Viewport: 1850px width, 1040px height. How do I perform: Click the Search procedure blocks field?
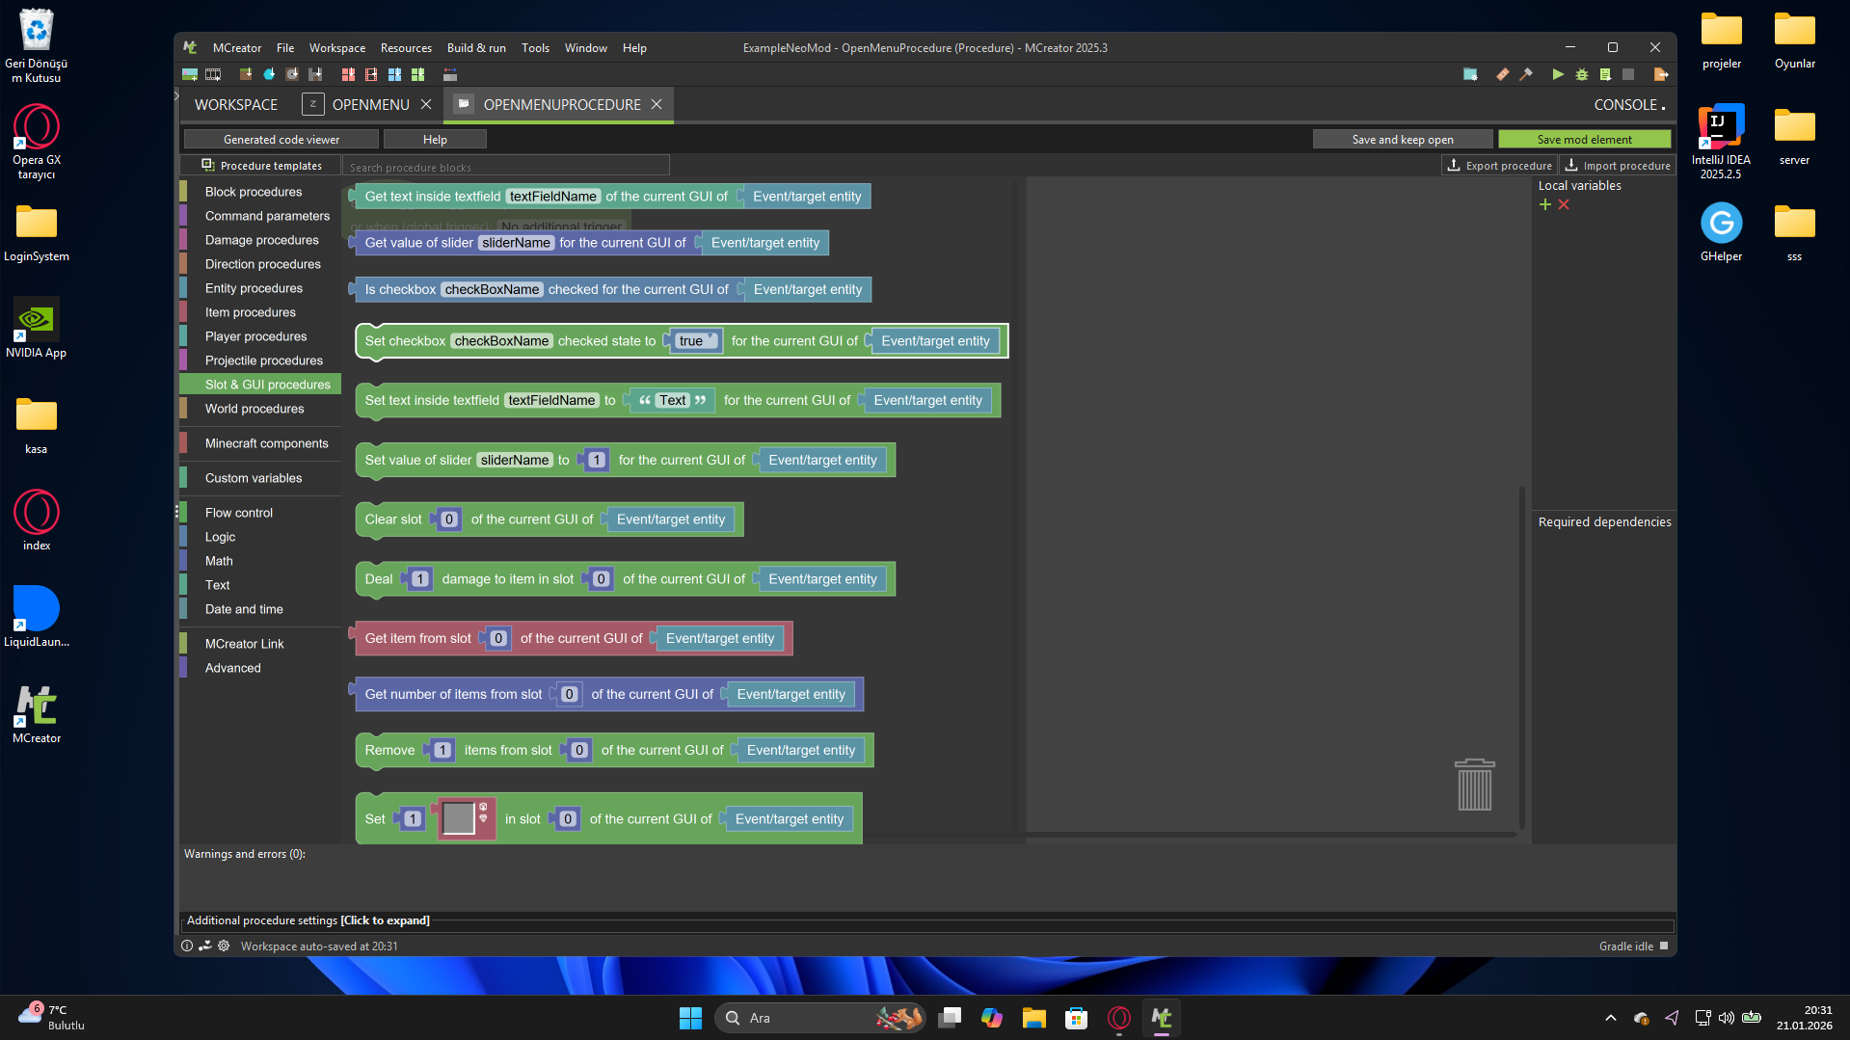[506, 167]
